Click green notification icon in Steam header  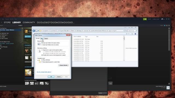145,19
